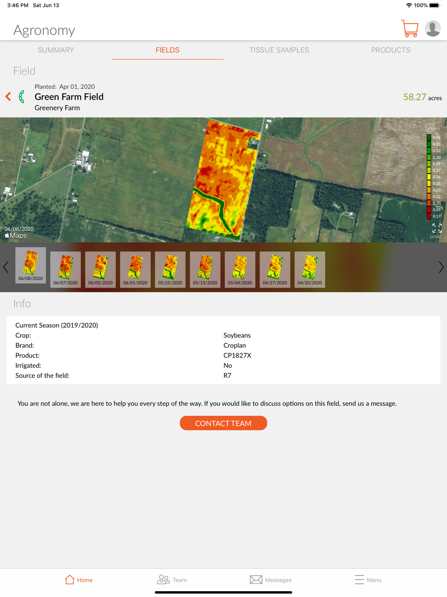Go to the Products tab
447x597 pixels.
pos(391,50)
